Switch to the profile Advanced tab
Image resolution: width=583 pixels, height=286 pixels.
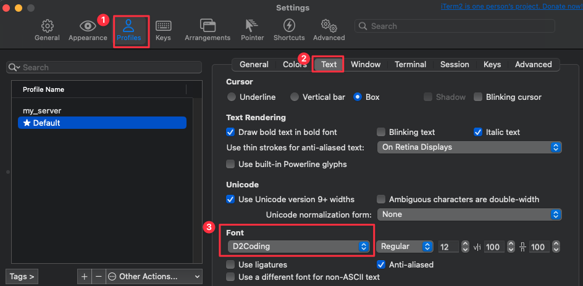[533, 65]
